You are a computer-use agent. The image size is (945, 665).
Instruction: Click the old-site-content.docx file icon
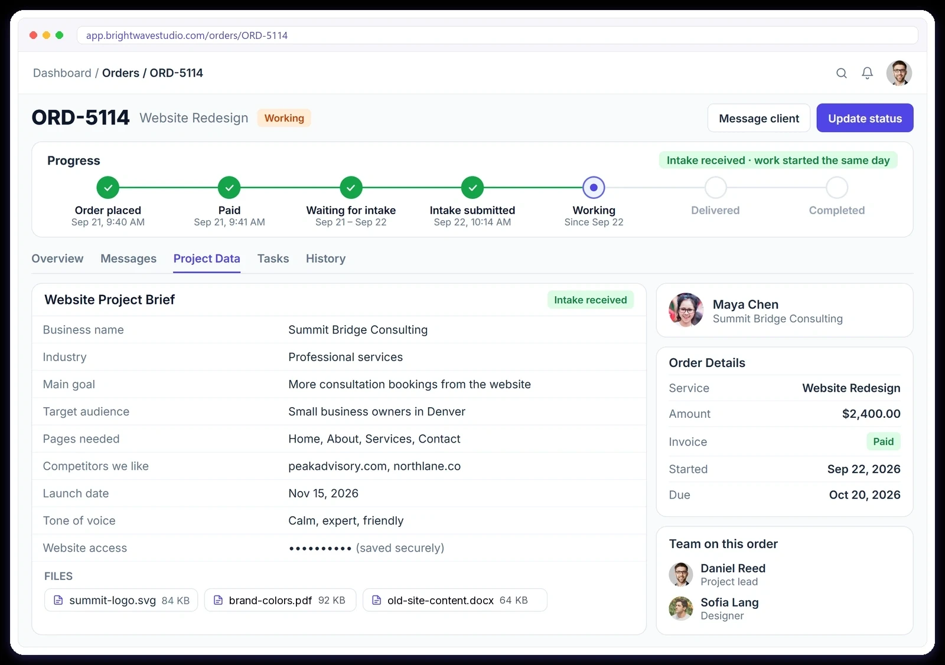(x=376, y=600)
